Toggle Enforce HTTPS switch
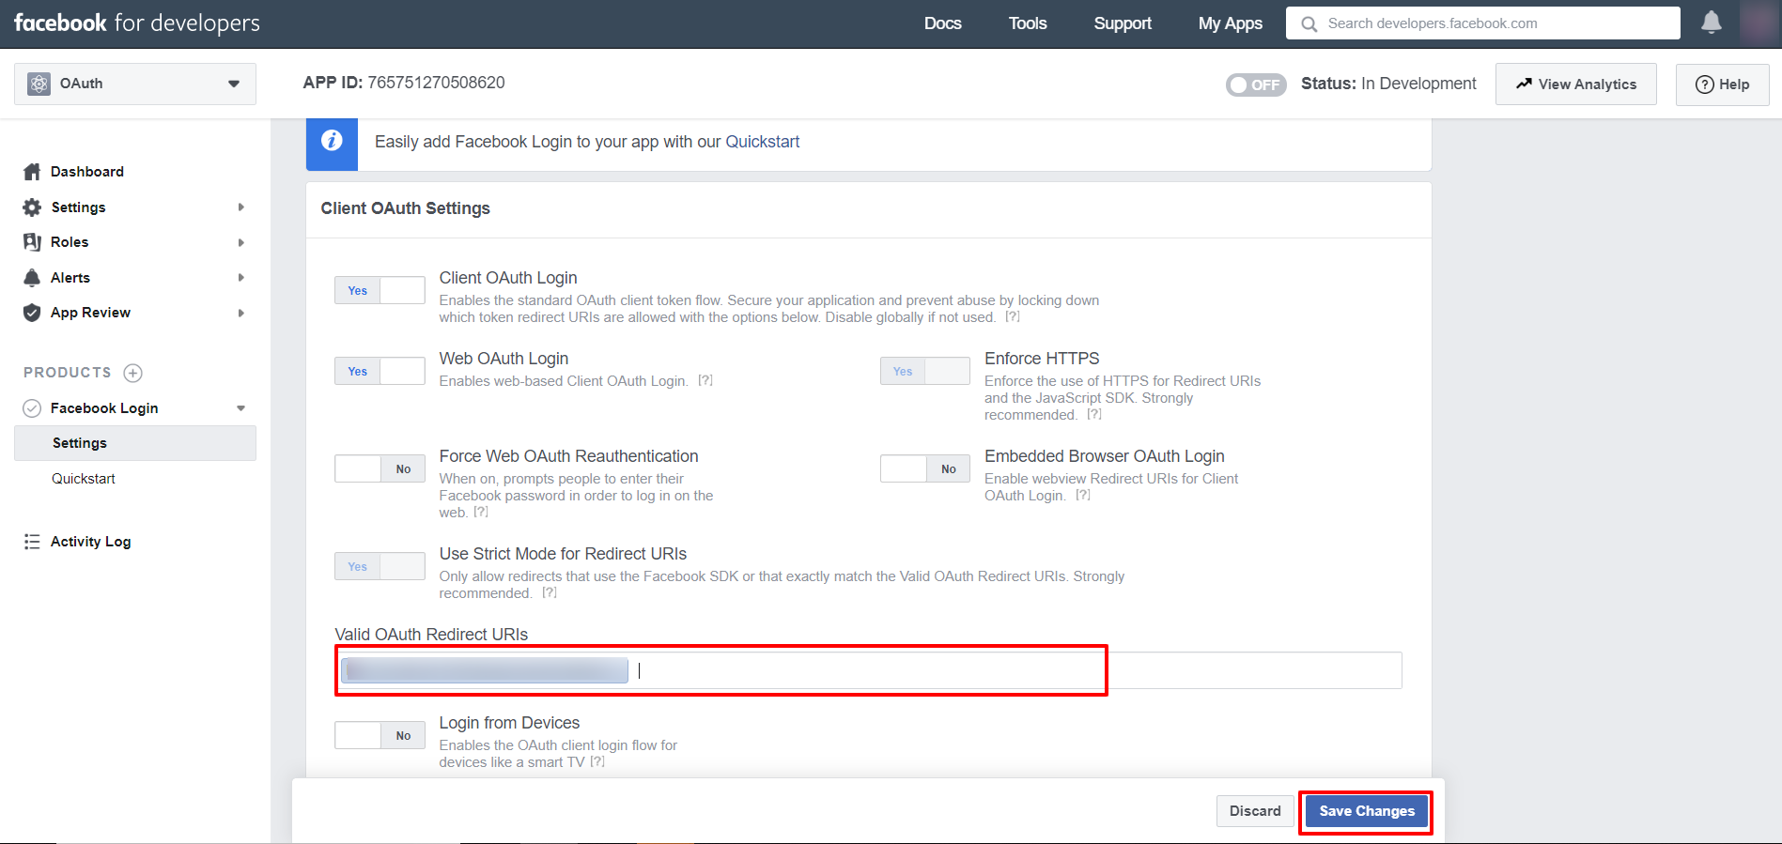This screenshot has height=844, width=1782. point(925,372)
